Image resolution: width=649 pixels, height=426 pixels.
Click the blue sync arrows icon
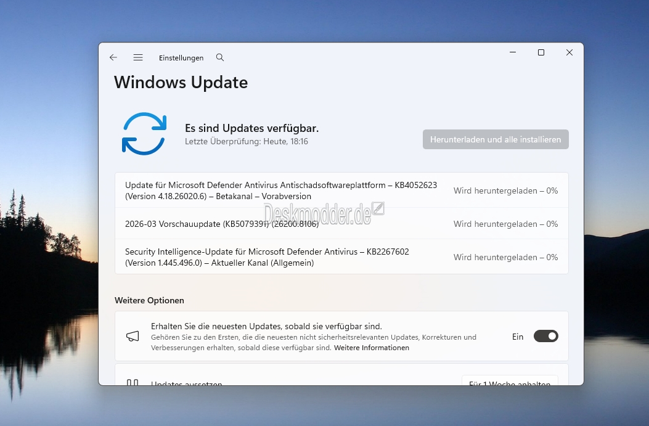144,133
